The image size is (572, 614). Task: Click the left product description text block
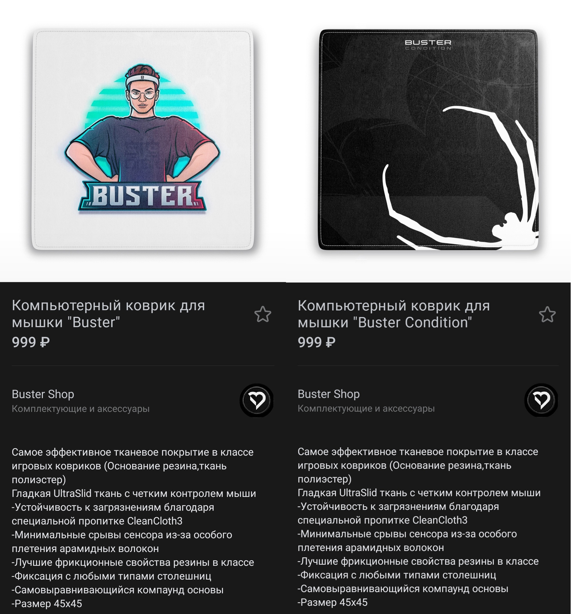[x=134, y=528]
